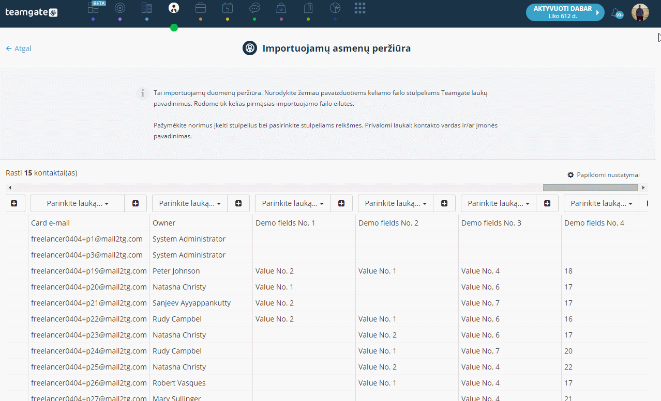Open the chat bubble communications icon
The image size is (661, 401).
pos(254,8)
